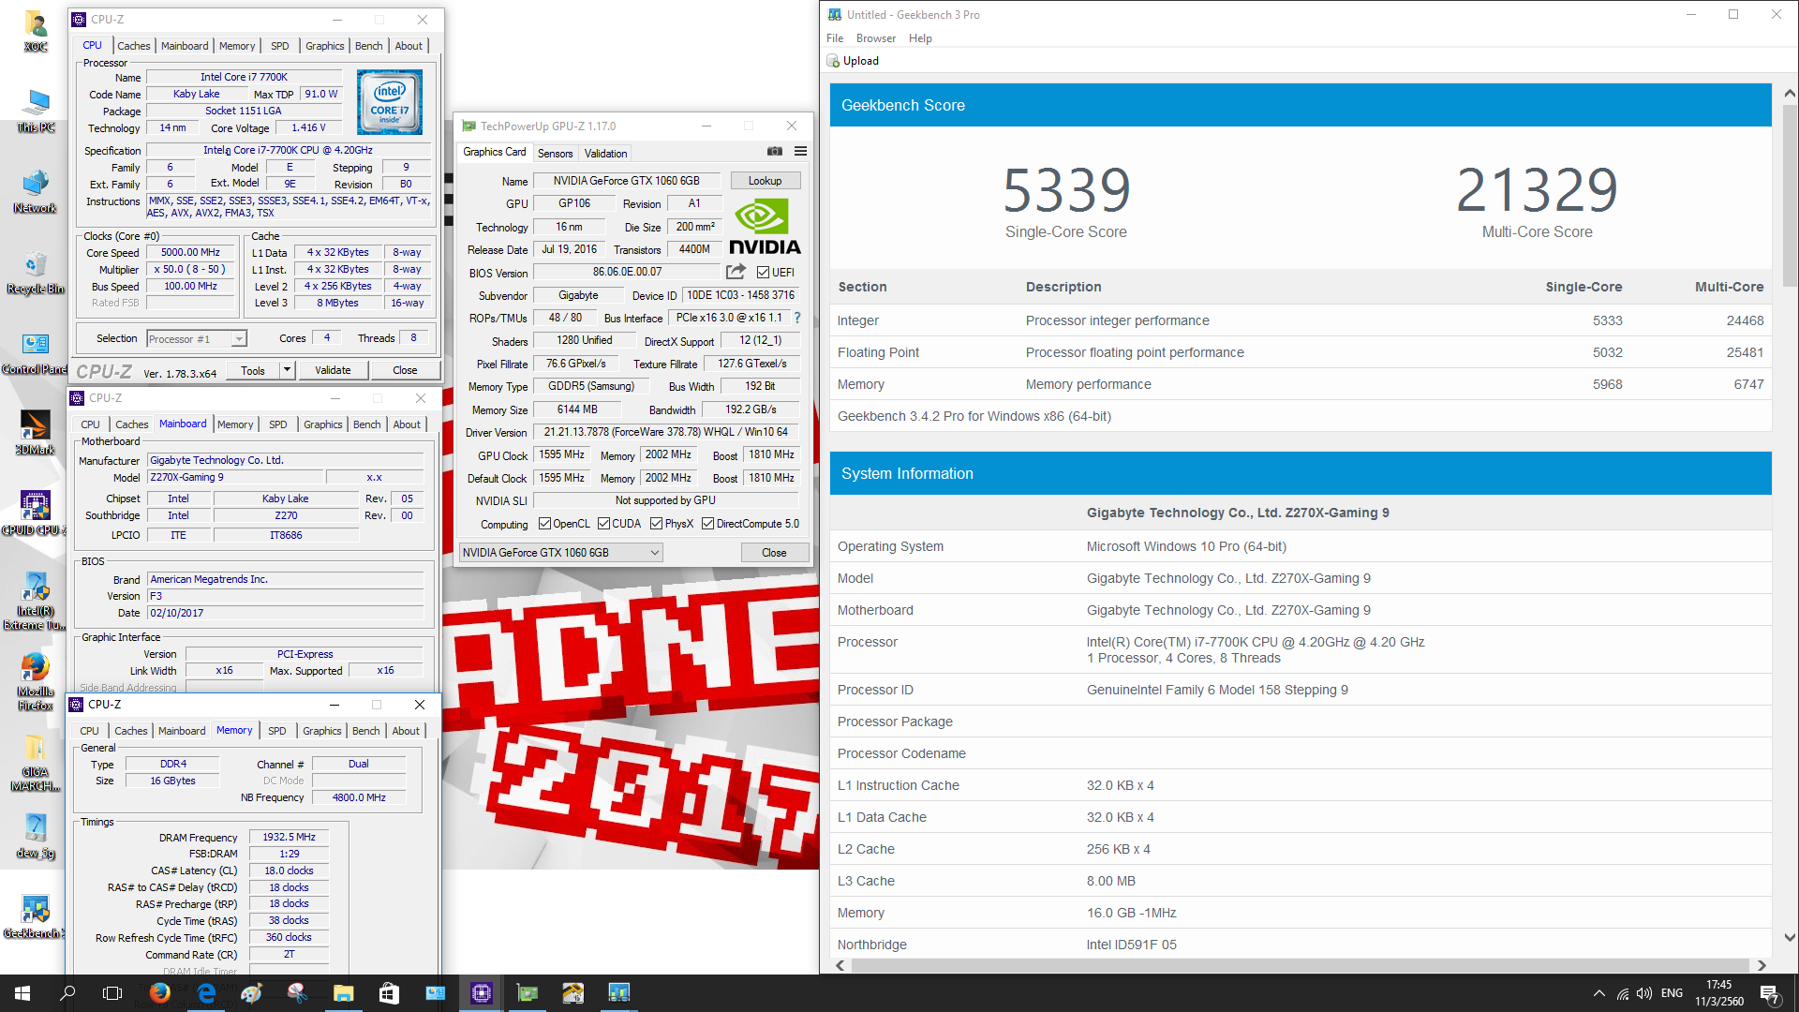Switch to CPU-Z via purple taskbar icon
The image size is (1799, 1012).
click(481, 993)
